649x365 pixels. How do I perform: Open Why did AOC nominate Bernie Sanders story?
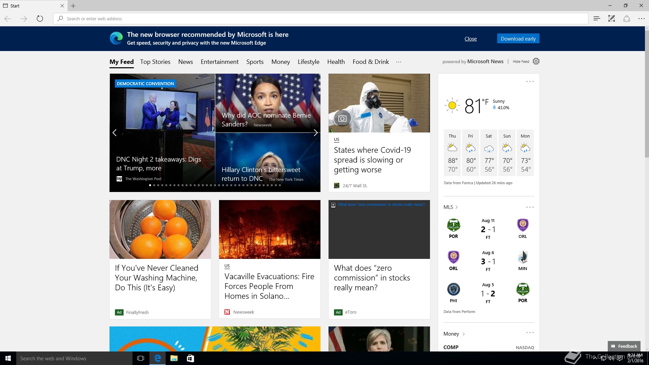266,120
